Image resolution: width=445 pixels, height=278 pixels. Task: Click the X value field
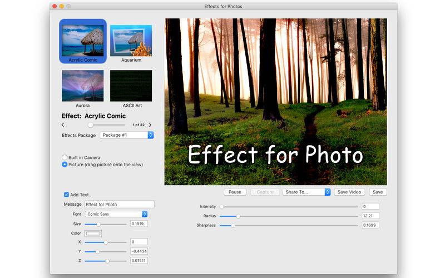pos(139,242)
